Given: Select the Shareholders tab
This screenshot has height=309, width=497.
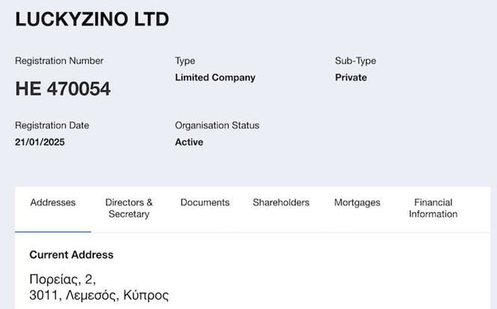Looking at the screenshot, I should 281,202.
